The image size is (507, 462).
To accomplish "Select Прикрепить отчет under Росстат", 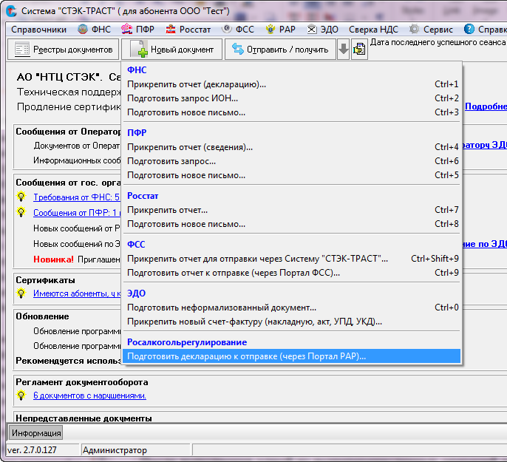I will [292, 210].
